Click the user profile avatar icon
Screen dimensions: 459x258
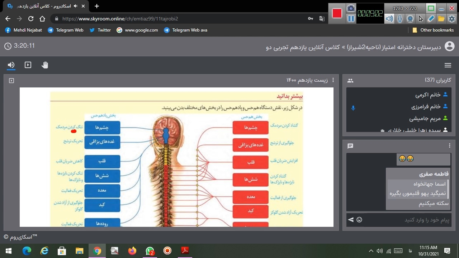click(449, 46)
